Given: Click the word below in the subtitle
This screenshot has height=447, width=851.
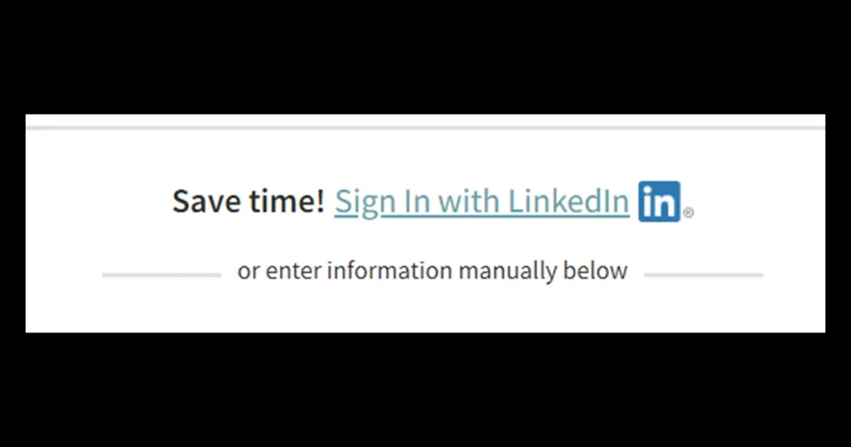Looking at the screenshot, I should (x=595, y=270).
